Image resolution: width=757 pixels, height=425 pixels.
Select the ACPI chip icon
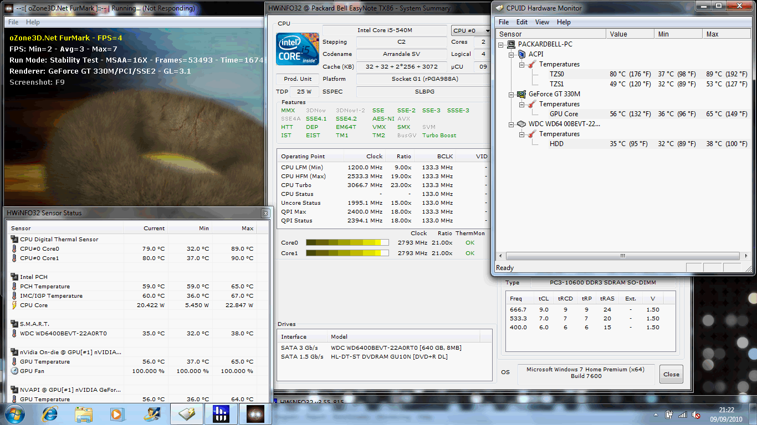521,54
